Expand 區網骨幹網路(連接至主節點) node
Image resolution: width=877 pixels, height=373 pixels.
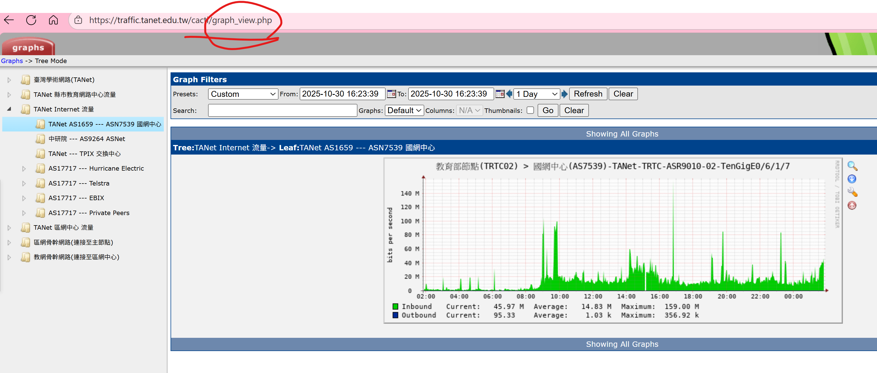9,242
